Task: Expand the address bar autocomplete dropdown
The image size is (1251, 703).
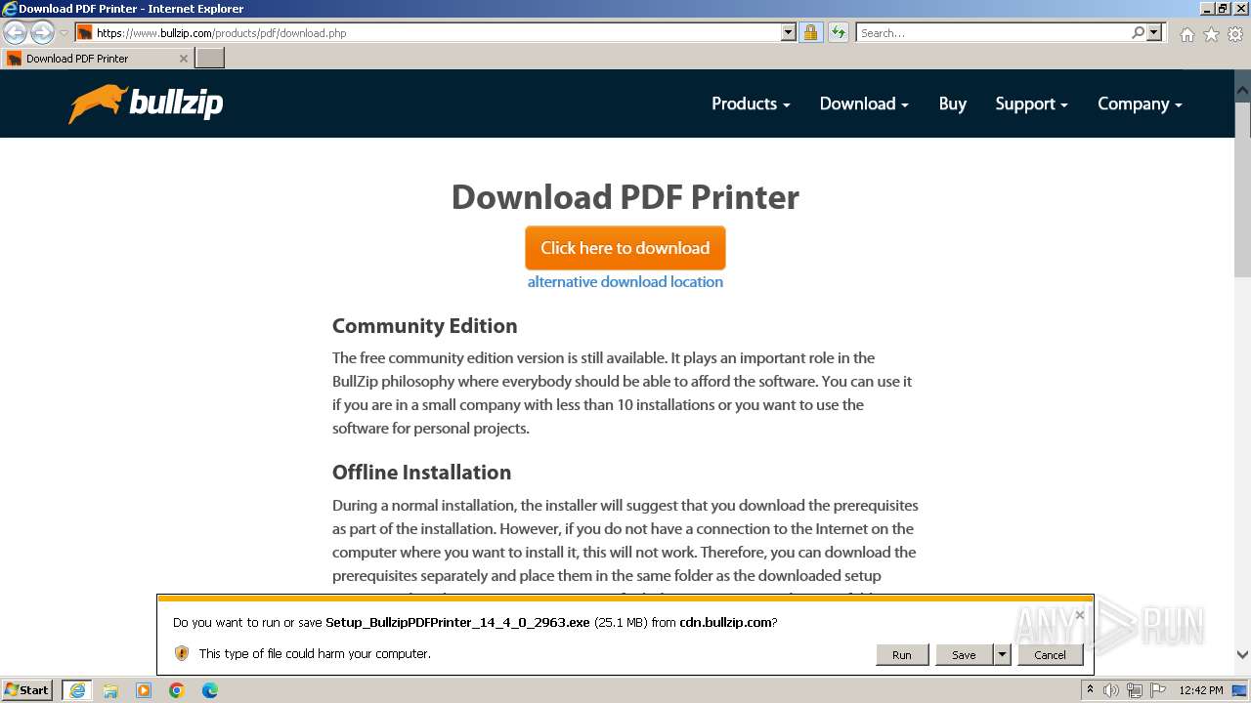Action: [x=789, y=32]
